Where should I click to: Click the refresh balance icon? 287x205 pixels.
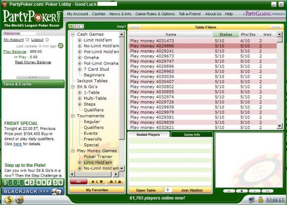[61, 46]
